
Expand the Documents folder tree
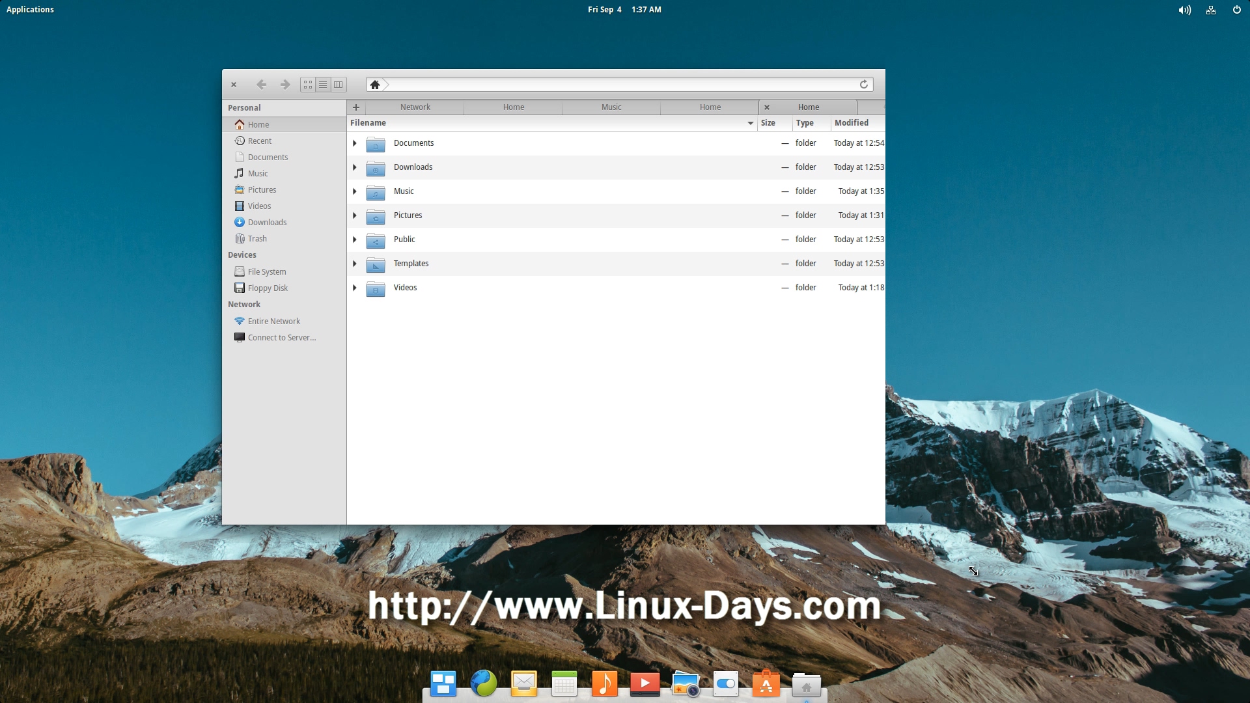355,143
